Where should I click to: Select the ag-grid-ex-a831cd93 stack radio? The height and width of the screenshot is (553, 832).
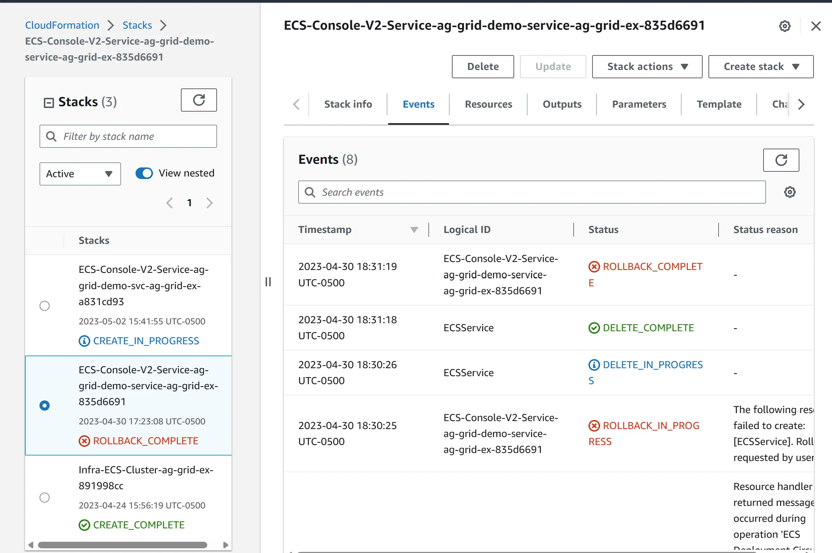tap(45, 306)
